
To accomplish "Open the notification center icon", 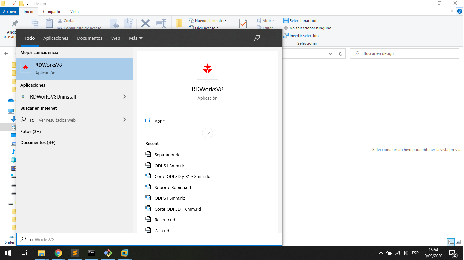I will click(x=452, y=253).
